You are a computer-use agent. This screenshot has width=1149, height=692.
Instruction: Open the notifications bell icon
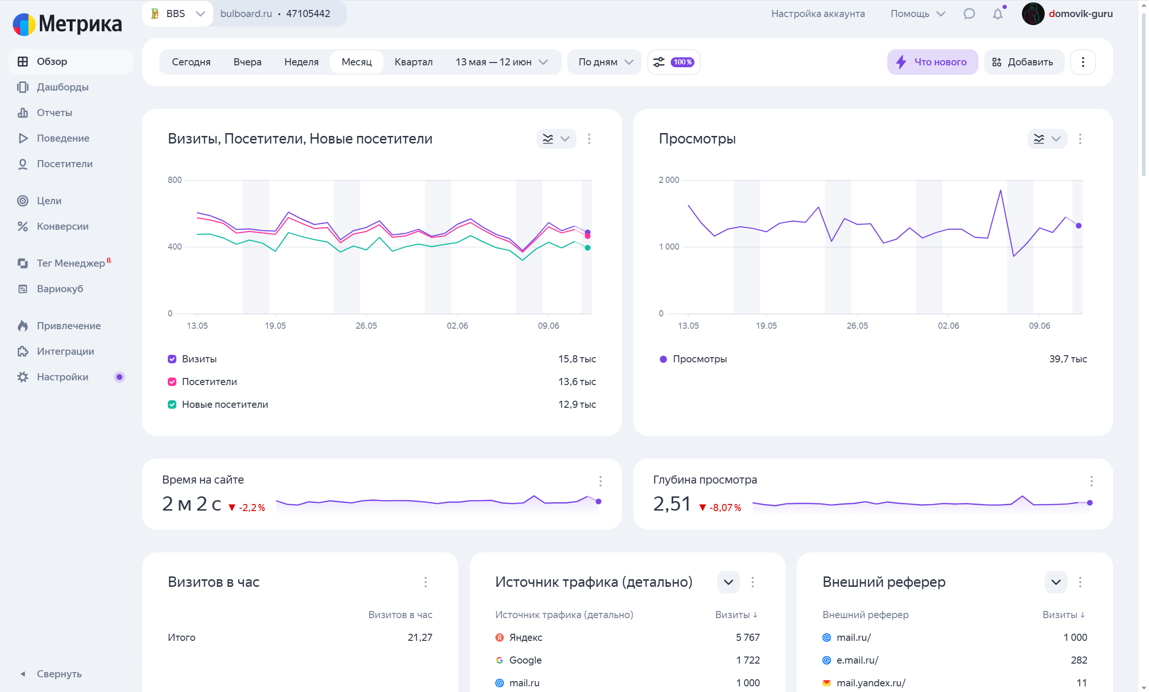[x=997, y=14]
